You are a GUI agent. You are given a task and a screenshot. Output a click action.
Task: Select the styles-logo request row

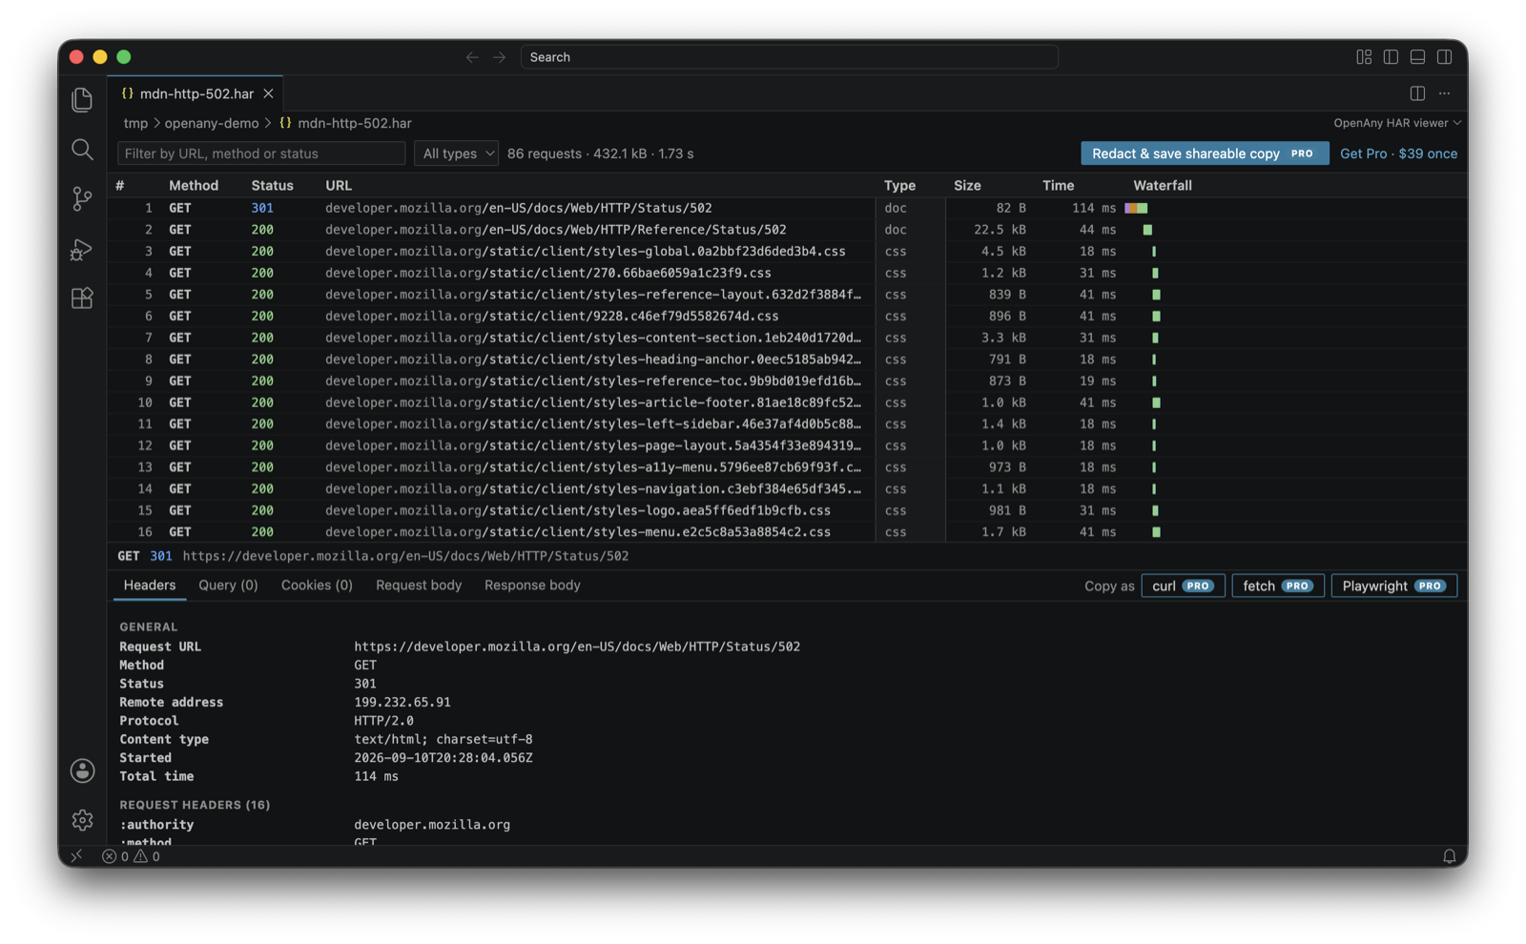787,510
